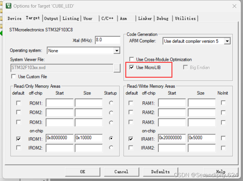Click the IROM1 Size field 0x10000
243x181 pixels.
[x=89, y=138]
